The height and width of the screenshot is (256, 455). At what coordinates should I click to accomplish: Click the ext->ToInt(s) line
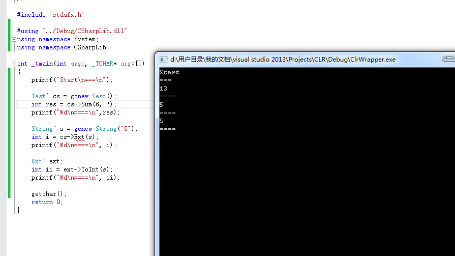72,169
